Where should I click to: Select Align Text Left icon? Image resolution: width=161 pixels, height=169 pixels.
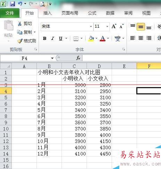[x=133, y=38]
